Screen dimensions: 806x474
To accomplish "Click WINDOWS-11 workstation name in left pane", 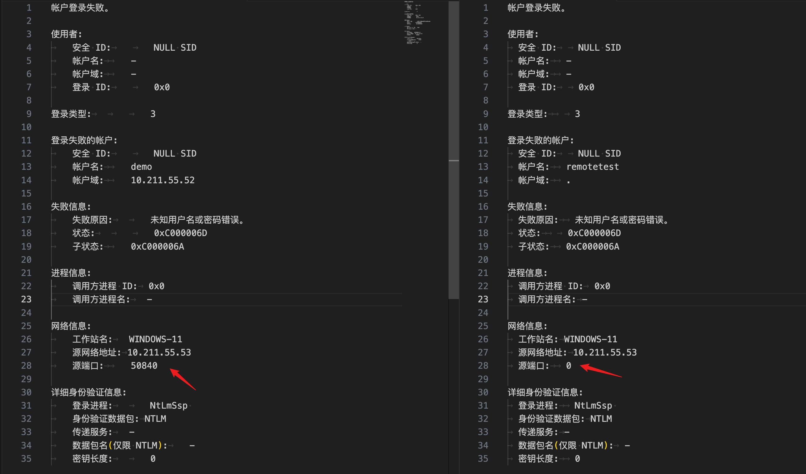I will coord(156,339).
